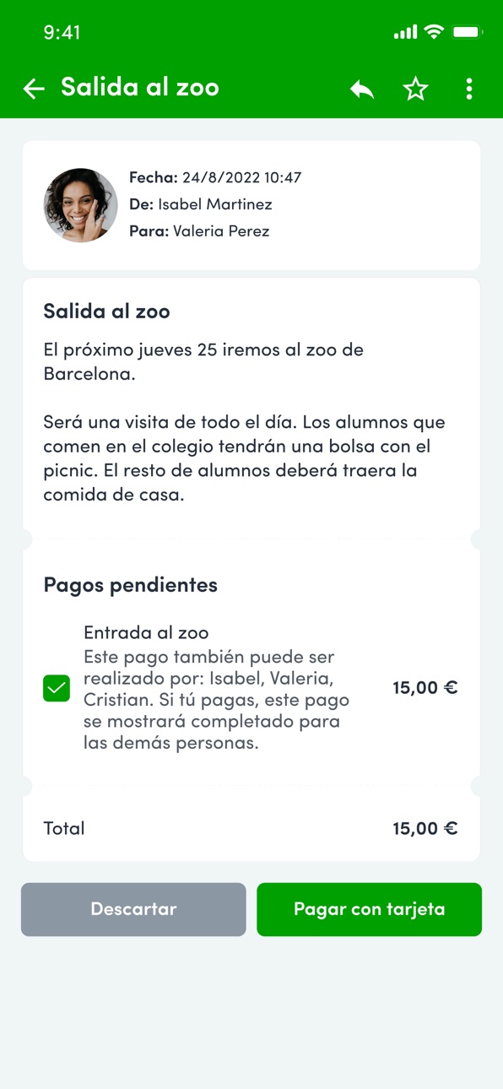This screenshot has height=1089, width=503.
Task: Reply to the message with arrow icon
Action: 362,89
